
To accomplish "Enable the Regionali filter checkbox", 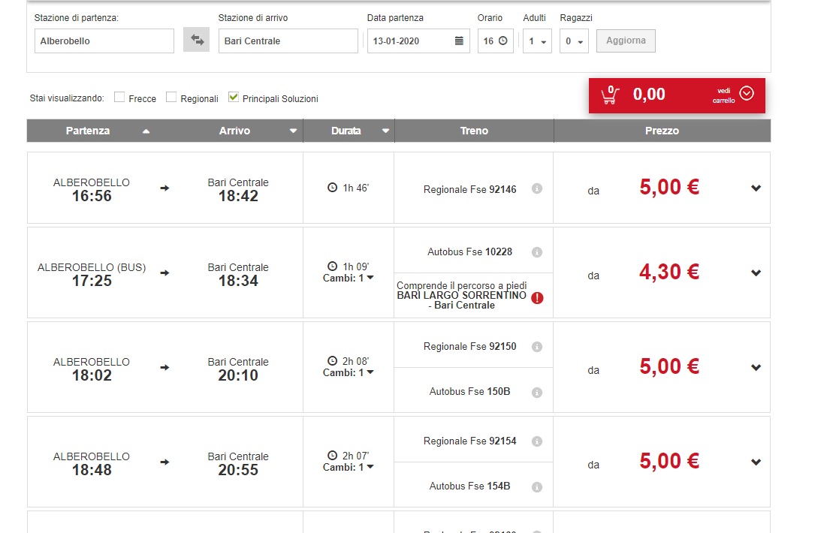I will point(171,98).
